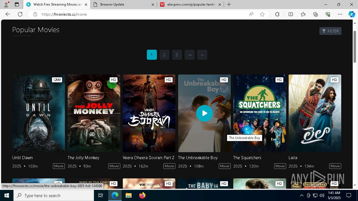This screenshot has width=358, height=201.
Task: Close the aliexpress tab
Action: (x=220, y=4)
